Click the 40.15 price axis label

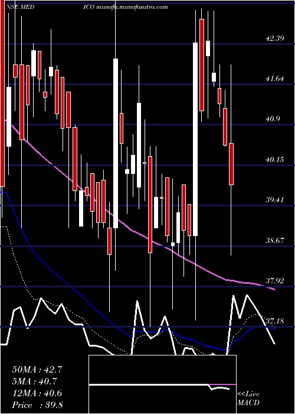(x=275, y=159)
